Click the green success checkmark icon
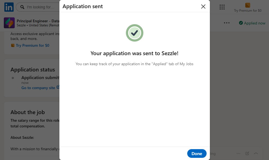269x160 pixels. coord(134,33)
